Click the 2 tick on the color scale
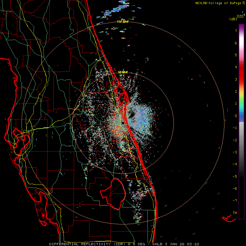This screenshot has height=246, width=246. pos(236,92)
